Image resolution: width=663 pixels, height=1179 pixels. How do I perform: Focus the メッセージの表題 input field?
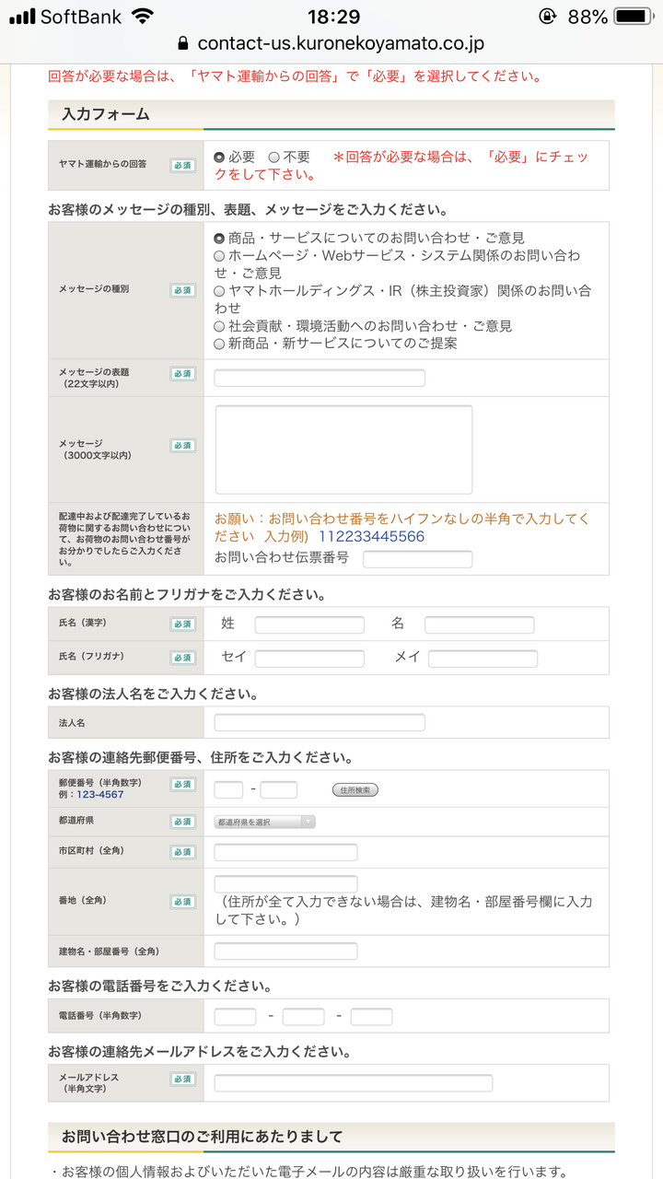tap(320, 378)
